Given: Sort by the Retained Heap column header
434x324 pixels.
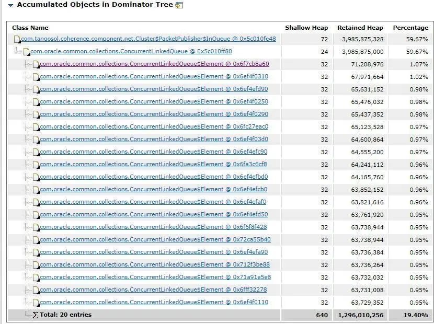Looking at the screenshot, I should coord(360,28).
